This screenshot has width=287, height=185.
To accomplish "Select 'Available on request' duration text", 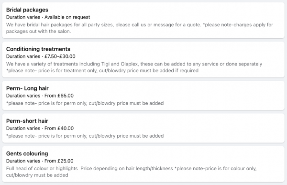I will [48, 17].
